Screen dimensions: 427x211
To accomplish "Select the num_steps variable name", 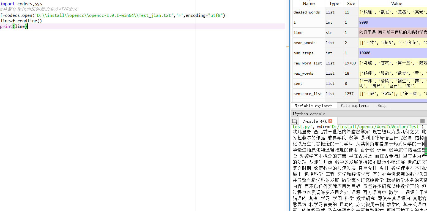I will pyautogui.click(x=303, y=53).
